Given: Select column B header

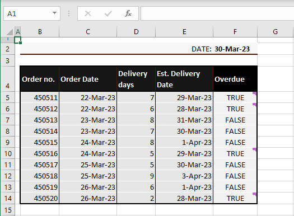Looking at the screenshot, I should [x=40, y=32].
